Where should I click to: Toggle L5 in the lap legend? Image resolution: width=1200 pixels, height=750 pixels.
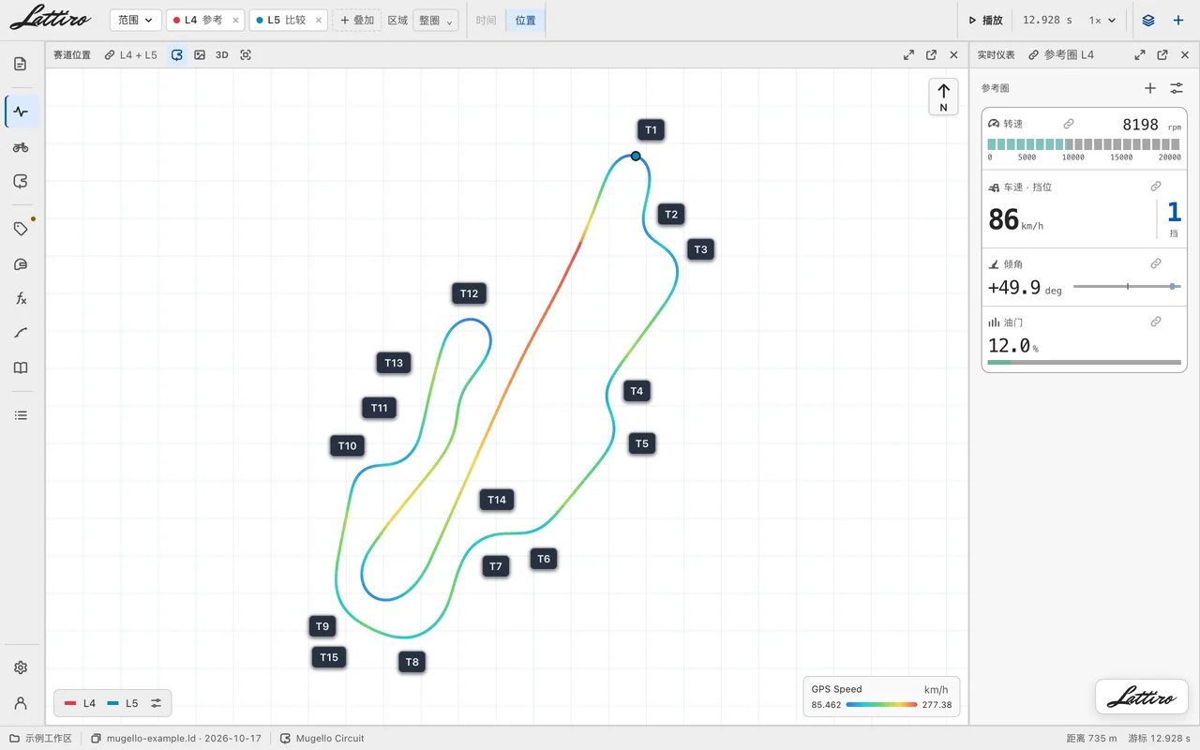click(123, 703)
